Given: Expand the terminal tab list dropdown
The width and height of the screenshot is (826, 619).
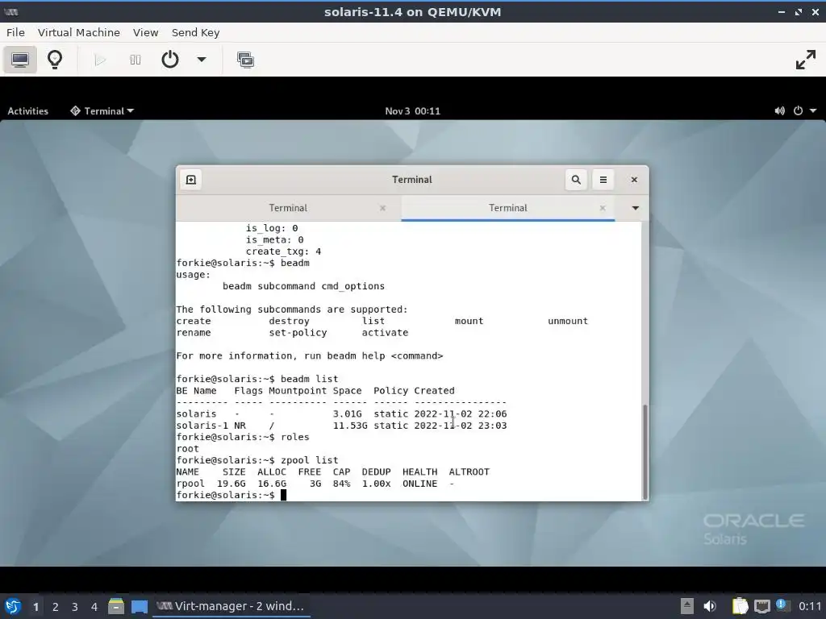Looking at the screenshot, I should (636, 209).
